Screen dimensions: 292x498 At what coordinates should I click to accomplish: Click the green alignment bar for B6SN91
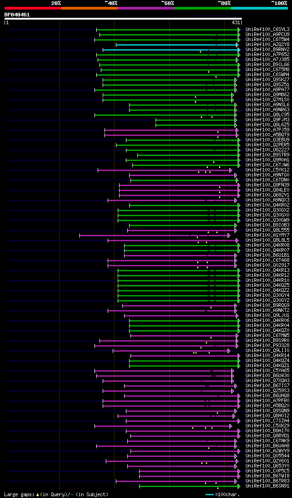[190, 486]
